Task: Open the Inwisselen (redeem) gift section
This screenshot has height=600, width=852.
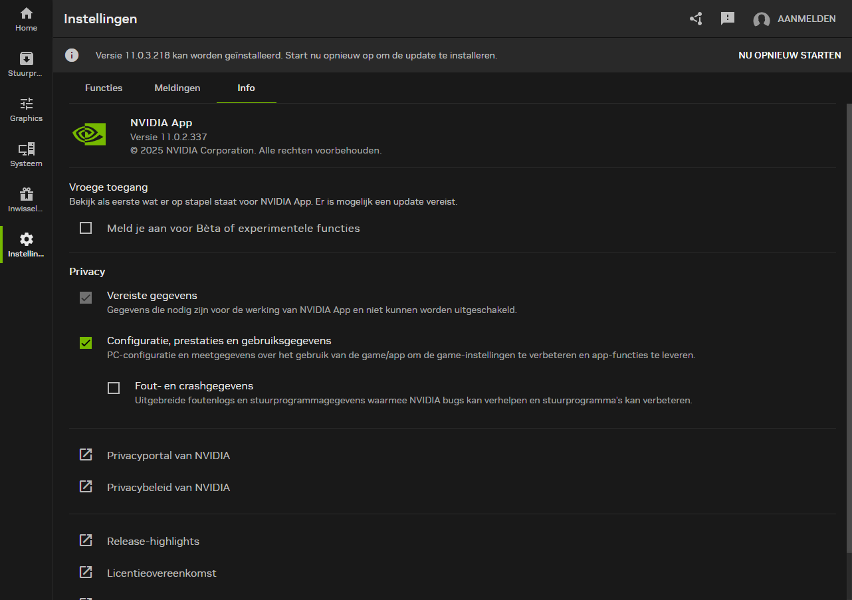Action: coord(27,200)
